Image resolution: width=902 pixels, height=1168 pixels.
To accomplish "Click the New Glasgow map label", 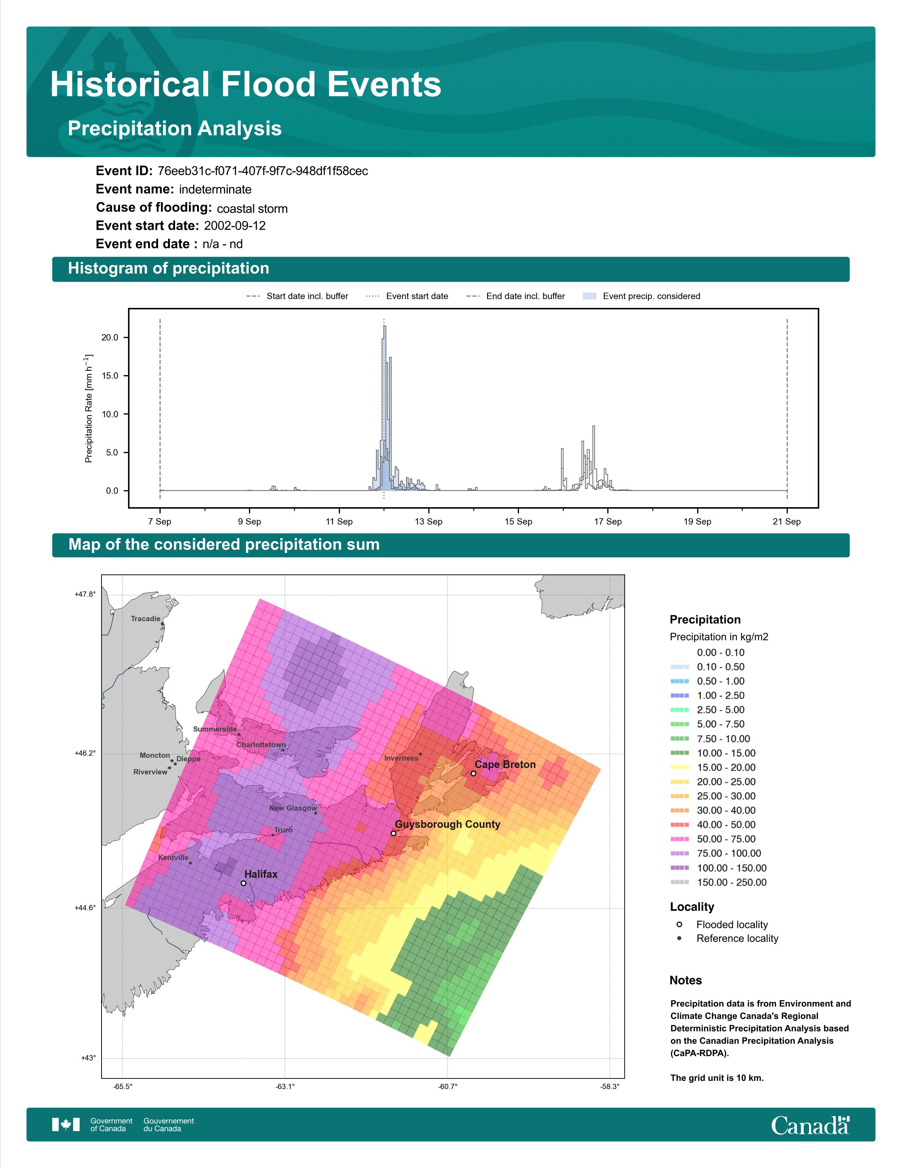I will tap(293, 808).
